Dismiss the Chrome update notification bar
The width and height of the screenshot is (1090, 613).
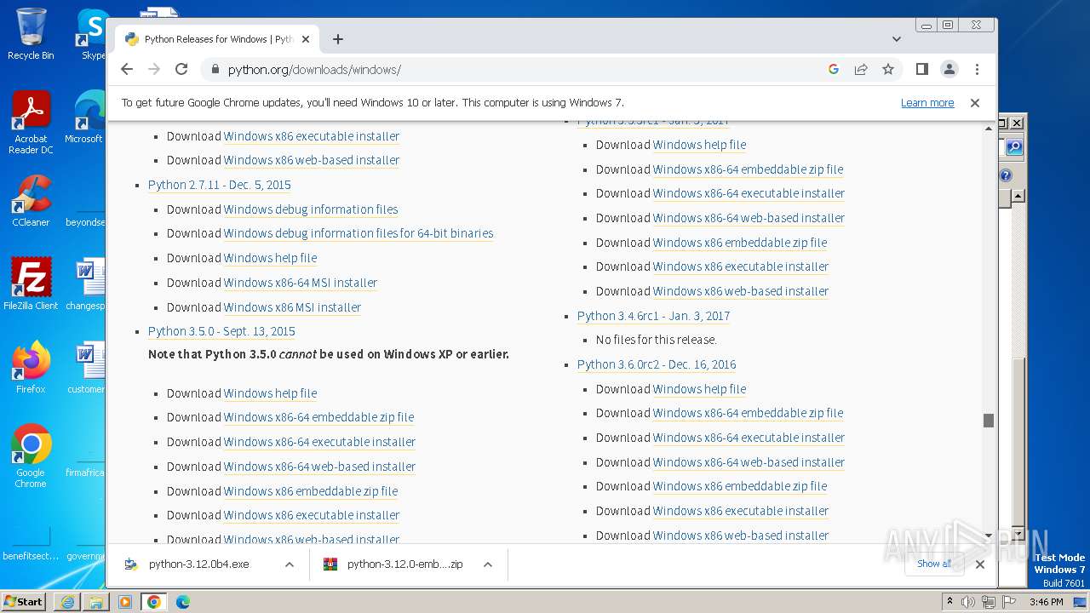coord(975,102)
